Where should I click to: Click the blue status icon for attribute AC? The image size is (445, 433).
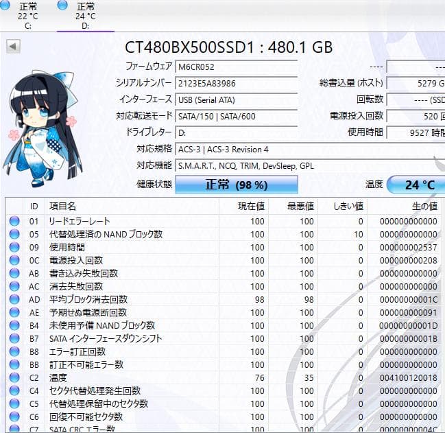pos(14,286)
